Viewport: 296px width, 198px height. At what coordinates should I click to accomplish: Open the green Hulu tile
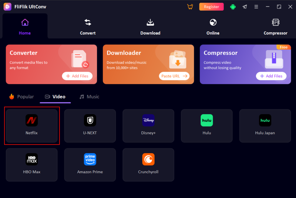pos(207,126)
